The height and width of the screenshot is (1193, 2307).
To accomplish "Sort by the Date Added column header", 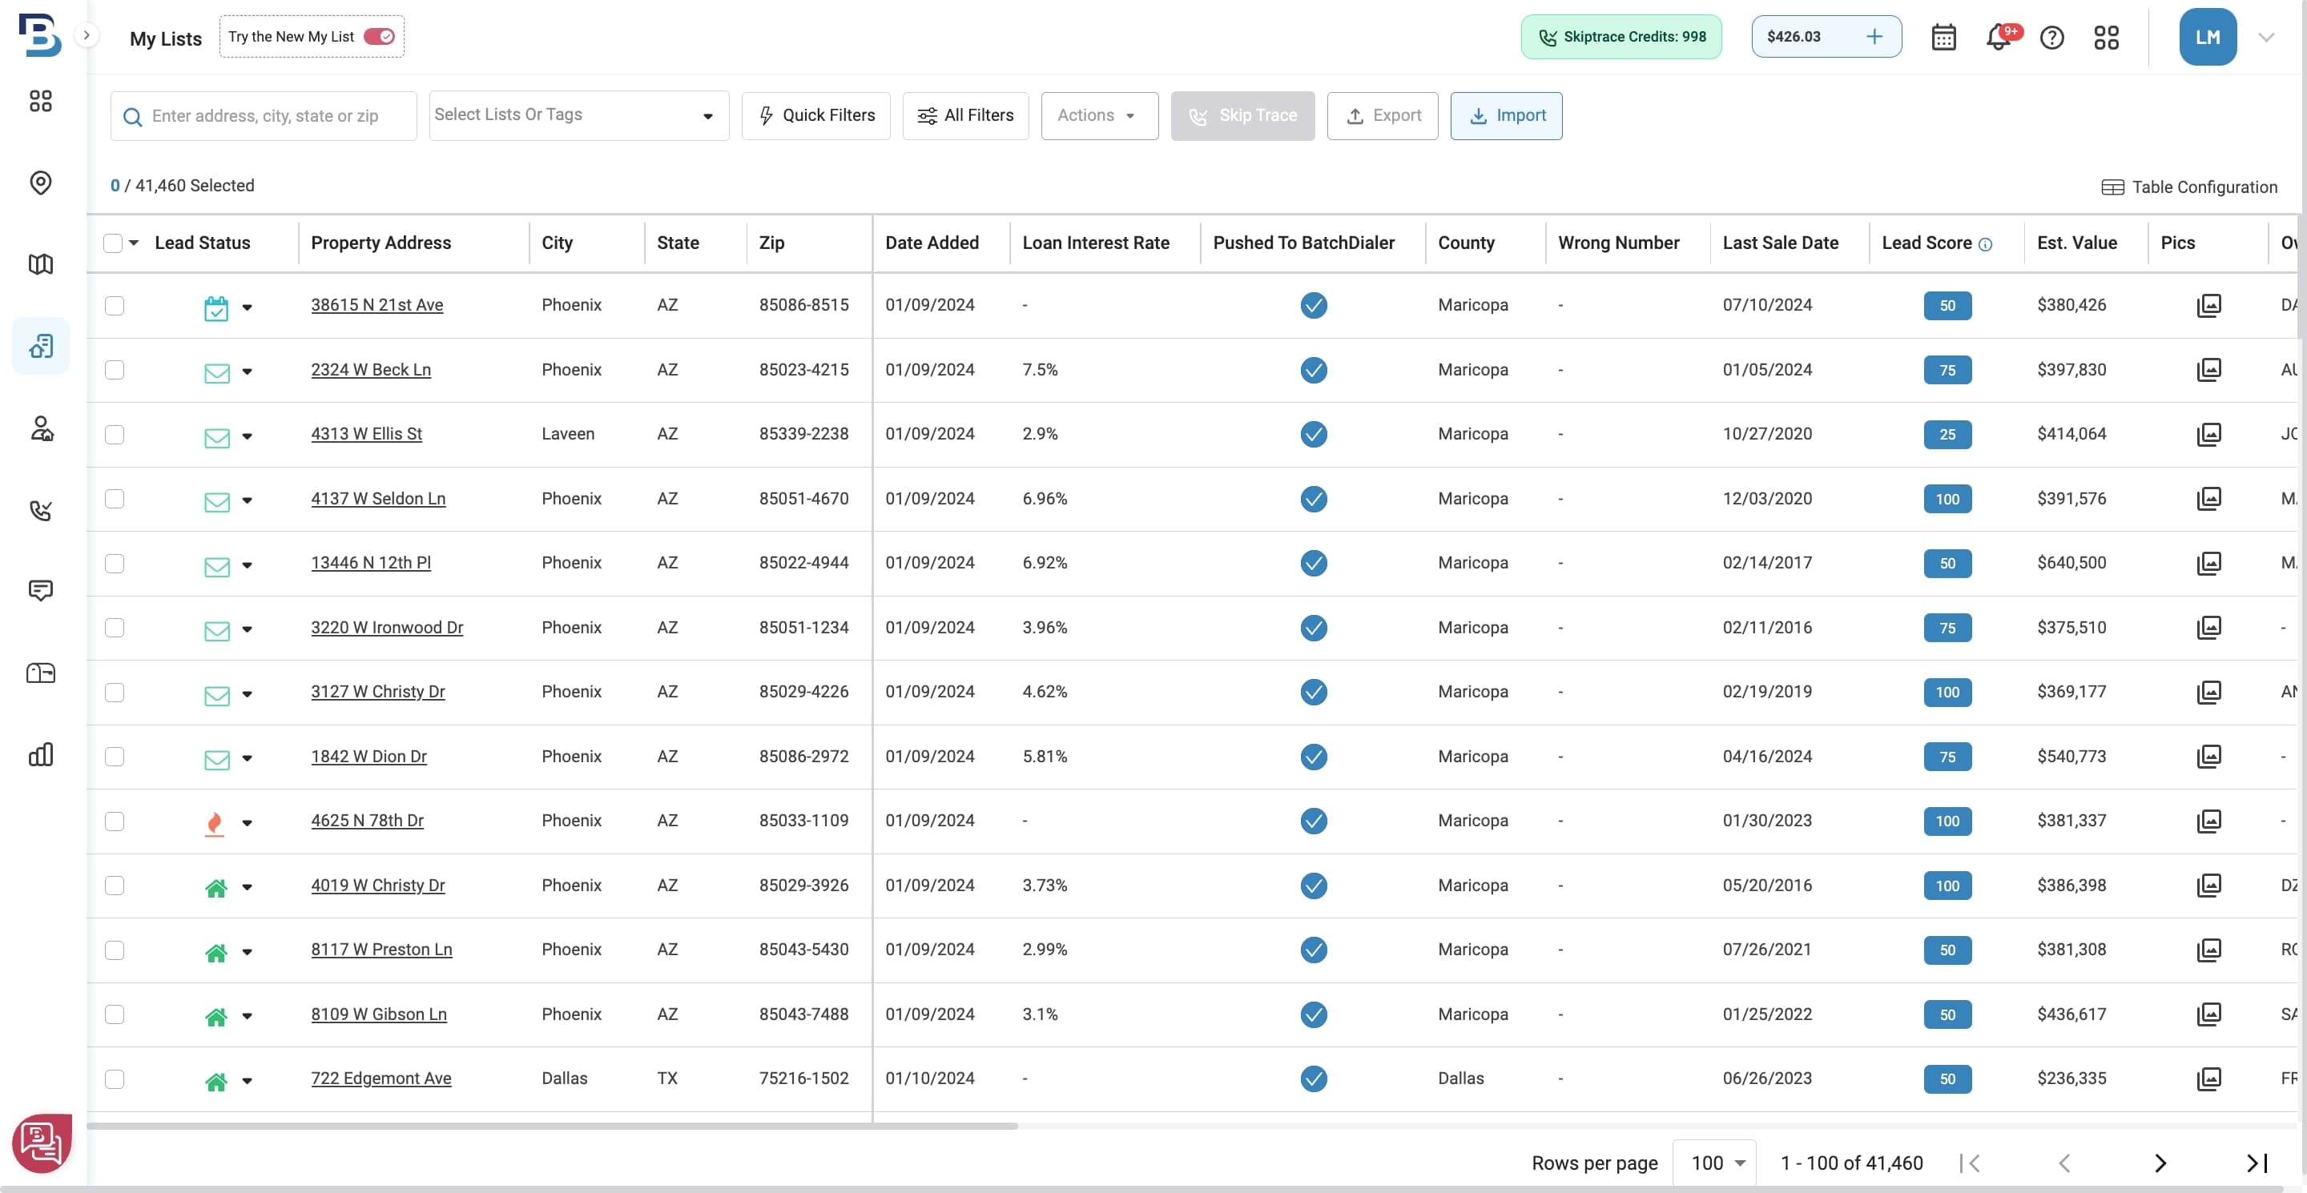I will (x=932, y=243).
